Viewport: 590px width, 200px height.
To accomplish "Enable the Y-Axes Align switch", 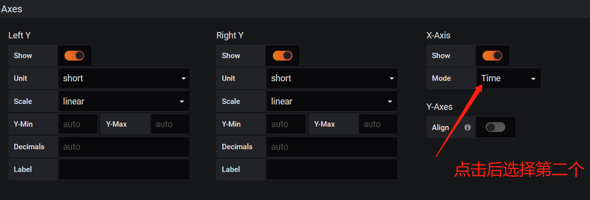I will [x=495, y=127].
